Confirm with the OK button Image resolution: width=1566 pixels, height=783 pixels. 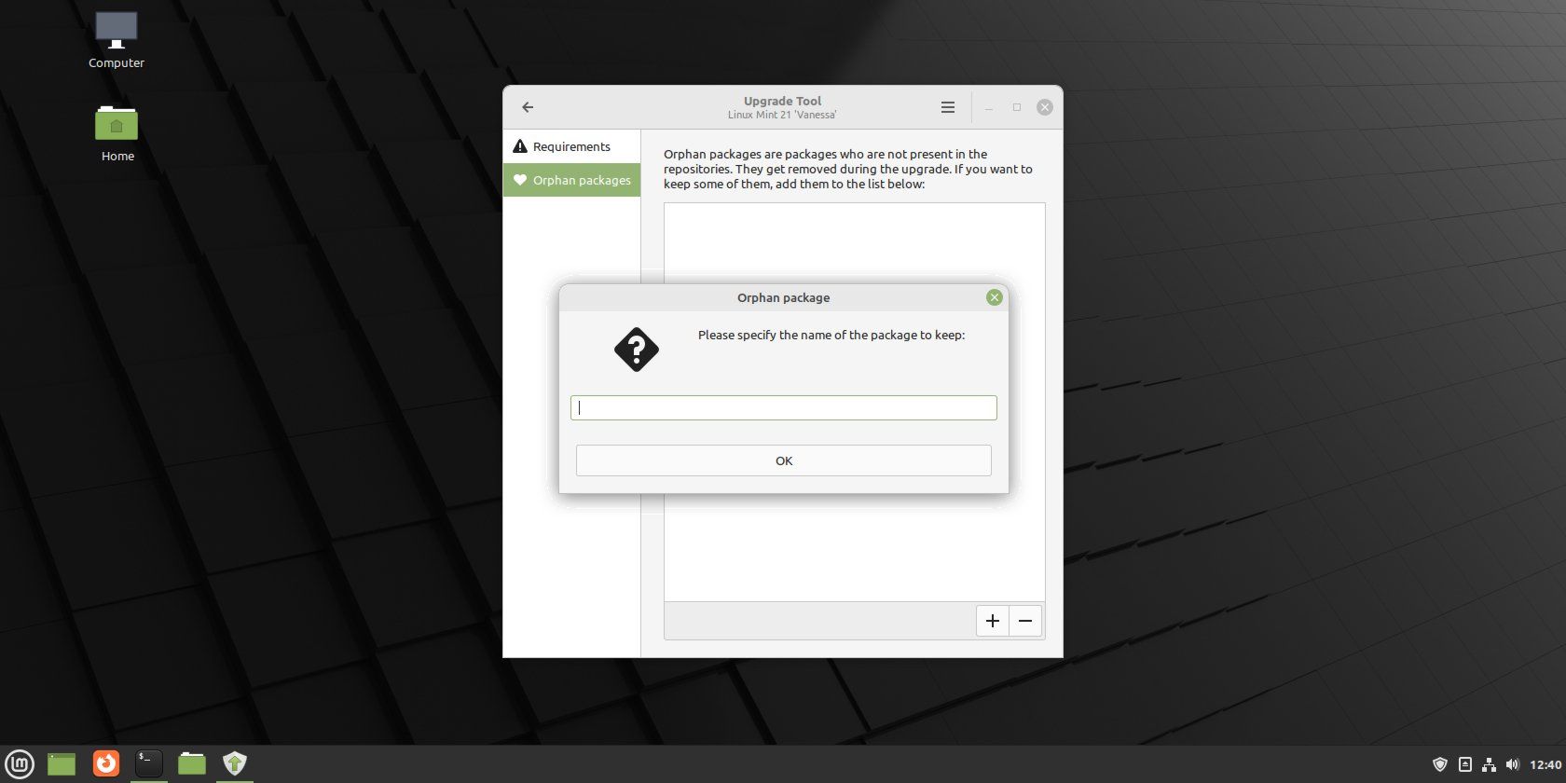coord(784,460)
